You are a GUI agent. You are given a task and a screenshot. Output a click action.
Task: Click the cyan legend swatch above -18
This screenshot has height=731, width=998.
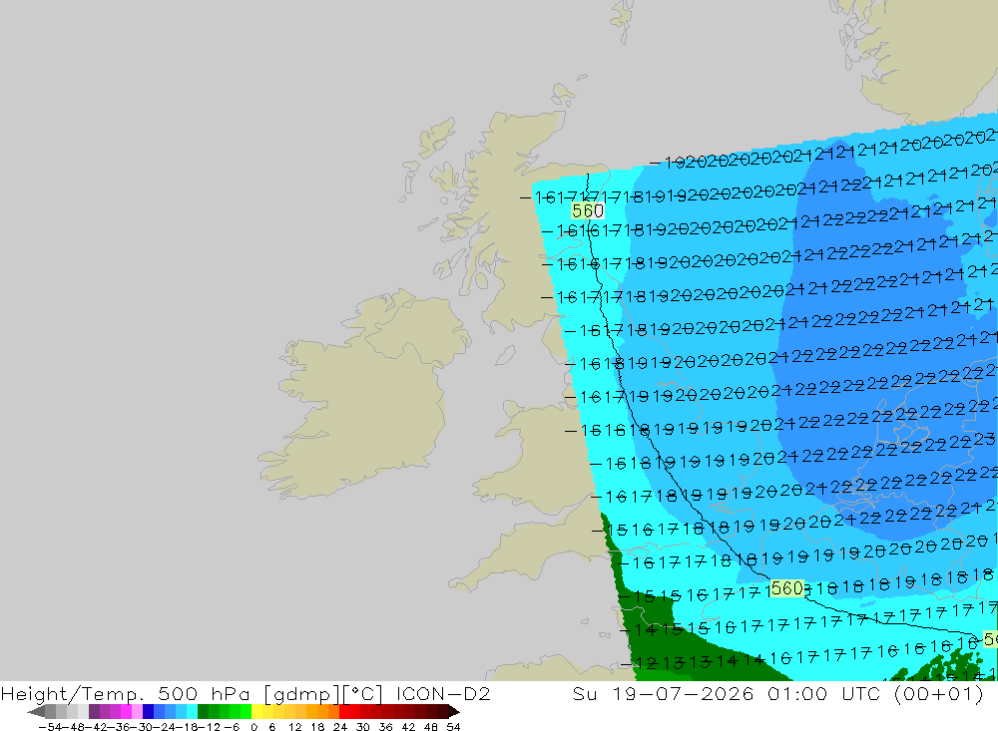click(x=192, y=711)
